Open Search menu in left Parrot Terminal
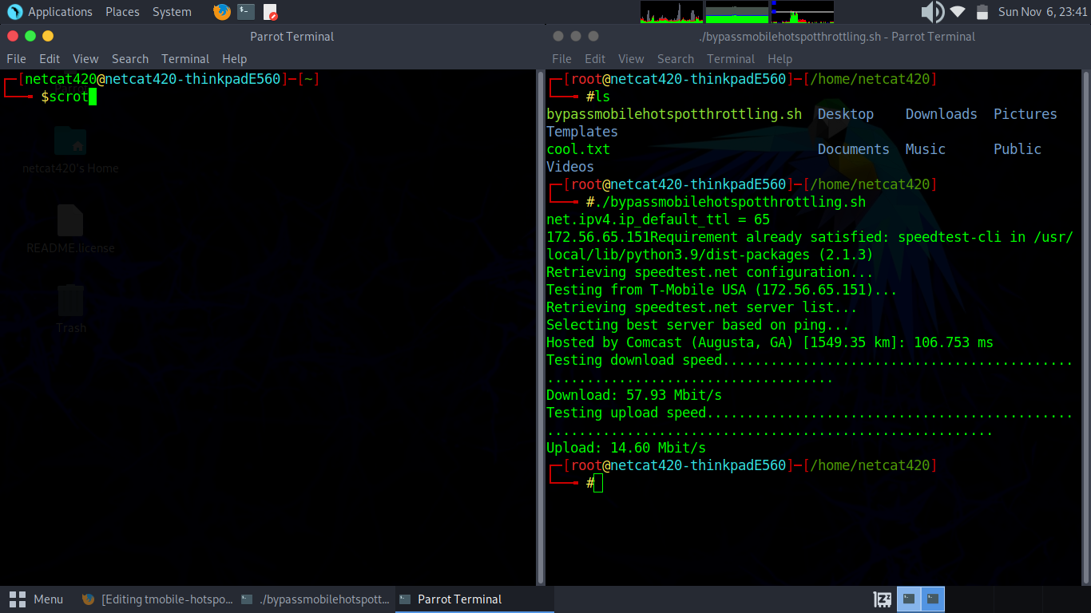The height and width of the screenshot is (613, 1091). pos(130,59)
